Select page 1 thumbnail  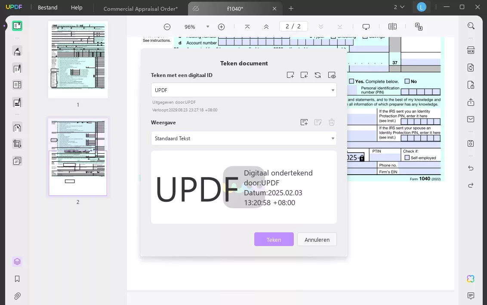point(78,60)
